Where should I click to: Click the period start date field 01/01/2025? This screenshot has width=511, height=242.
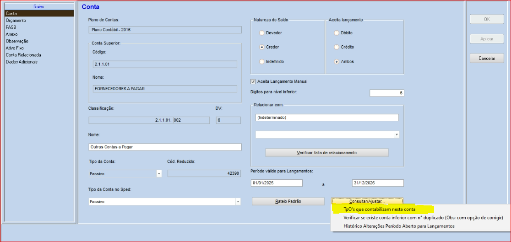(277, 183)
